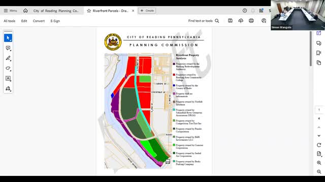325x182 pixels.
Task: Switch to City of Reading Planning tab
Action: [56, 11]
